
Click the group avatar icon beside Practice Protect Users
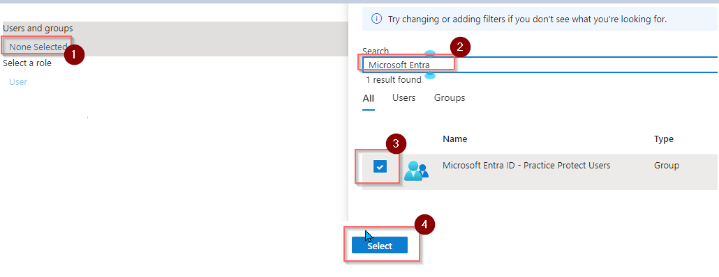(x=416, y=172)
